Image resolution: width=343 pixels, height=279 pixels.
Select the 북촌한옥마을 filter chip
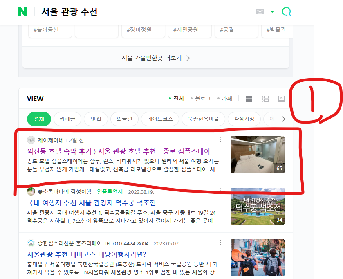tap(204, 119)
